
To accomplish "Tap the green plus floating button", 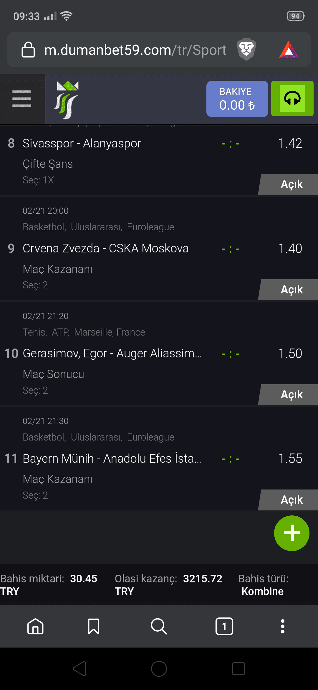I will 292,533.
